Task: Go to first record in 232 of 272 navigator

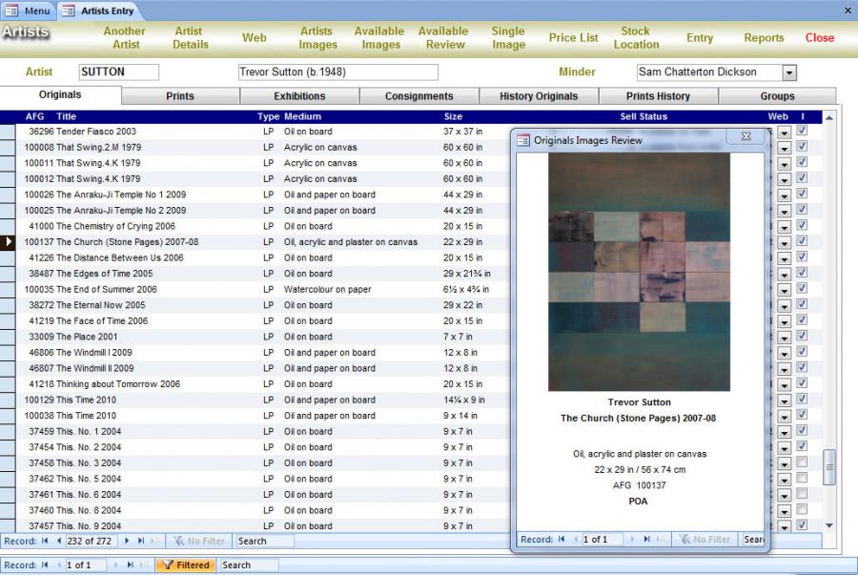Action: coord(45,541)
